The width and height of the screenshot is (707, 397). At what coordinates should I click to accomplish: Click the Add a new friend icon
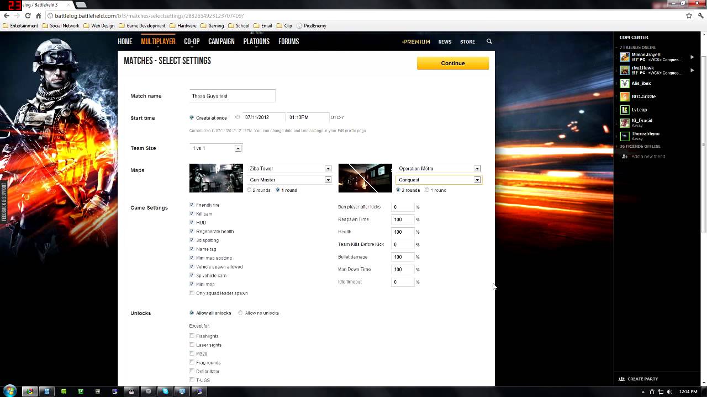coord(625,157)
